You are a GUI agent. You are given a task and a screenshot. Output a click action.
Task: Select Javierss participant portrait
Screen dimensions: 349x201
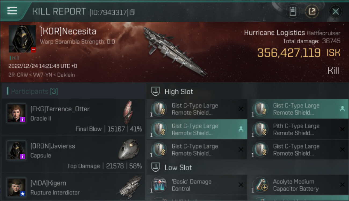(16, 150)
